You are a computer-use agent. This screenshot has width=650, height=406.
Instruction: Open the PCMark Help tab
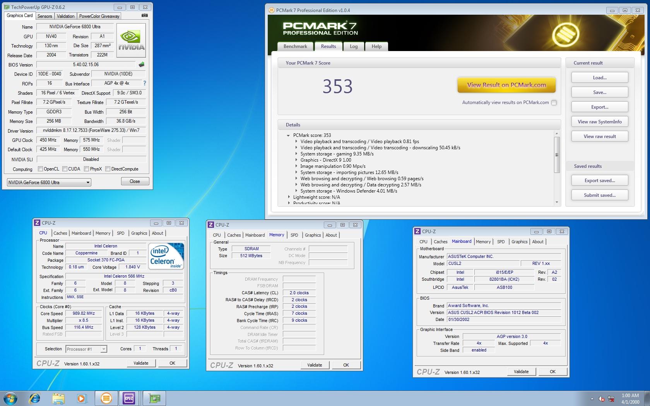(x=376, y=46)
